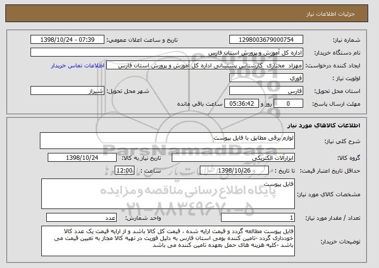Click the شهر محل تحویل field showing شیراز
The height and width of the screenshot is (268, 379).
pyautogui.click(x=67, y=91)
